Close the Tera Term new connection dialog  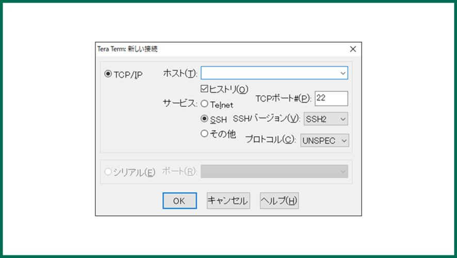coord(353,49)
